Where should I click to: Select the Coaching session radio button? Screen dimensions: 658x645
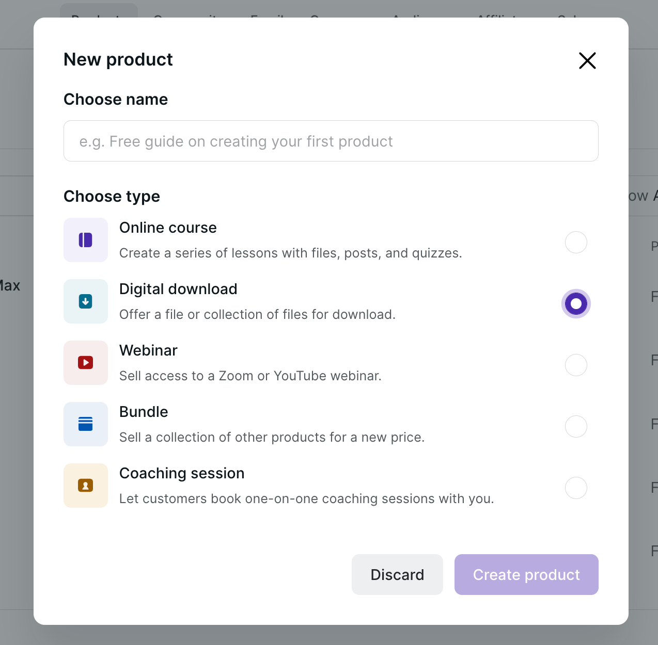pyautogui.click(x=576, y=488)
